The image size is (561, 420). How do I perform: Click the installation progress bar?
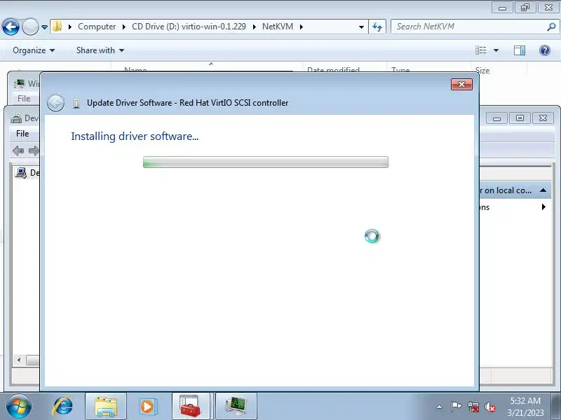[x=266, y=162]
